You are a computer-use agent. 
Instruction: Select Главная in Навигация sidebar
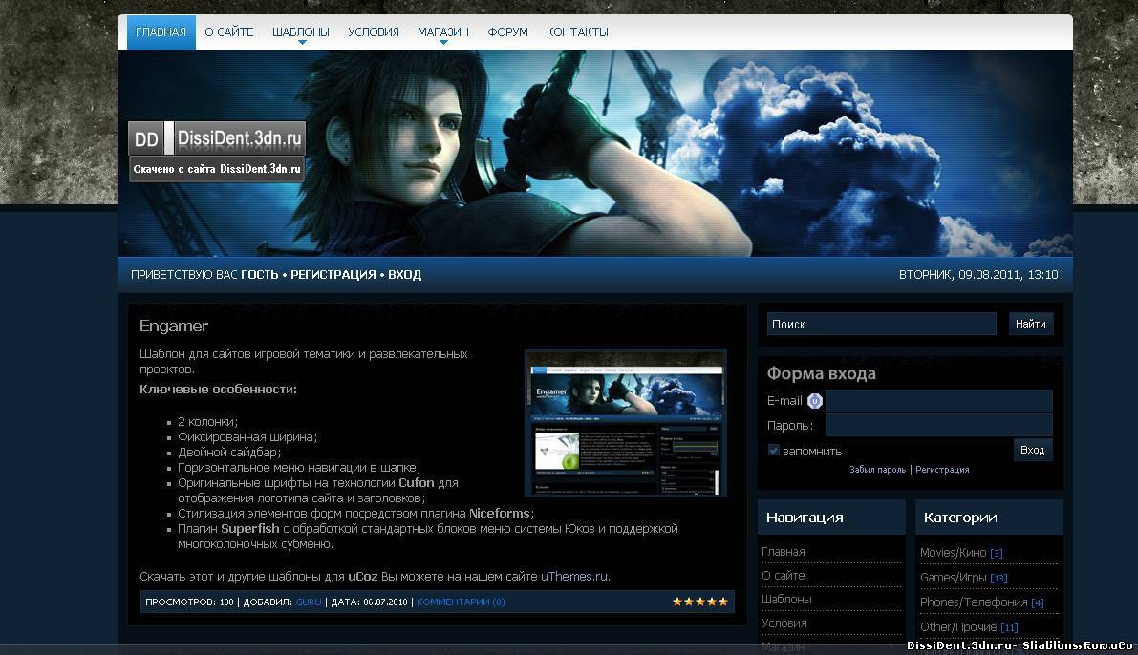click(784, 551)
